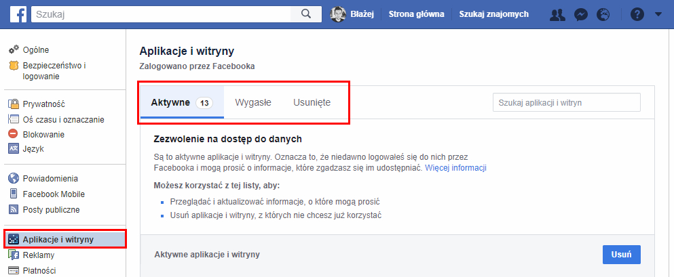This screenshot has width=674, height=277.
Task: Click the Bezpieczeństwo shield badge icon
Action: tap(14, 66)
